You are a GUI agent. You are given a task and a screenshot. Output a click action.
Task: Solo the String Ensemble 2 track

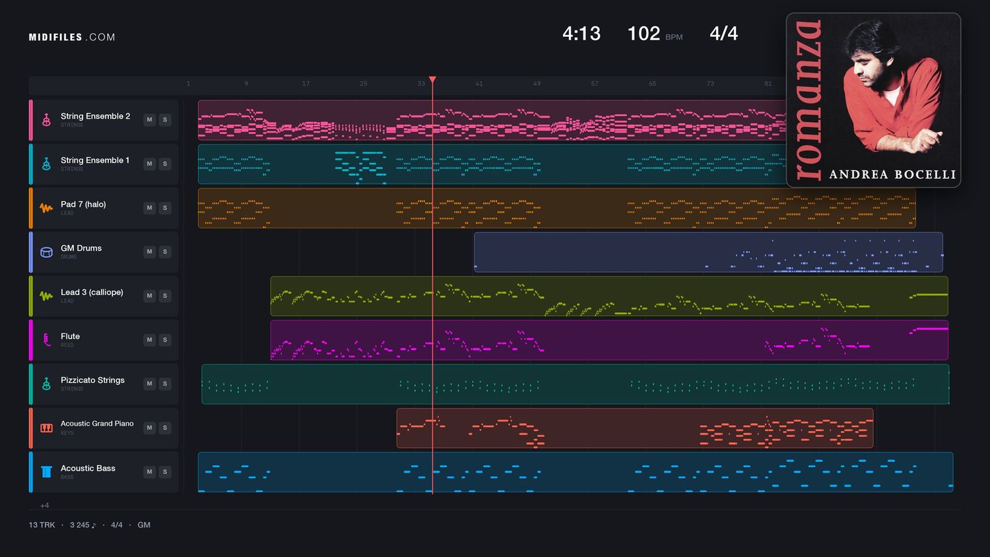tap(165, 120)
